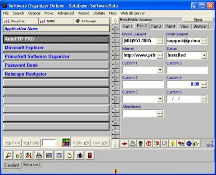Click the First navigation button
Screen dimensions: 216x175
(13, 143)
